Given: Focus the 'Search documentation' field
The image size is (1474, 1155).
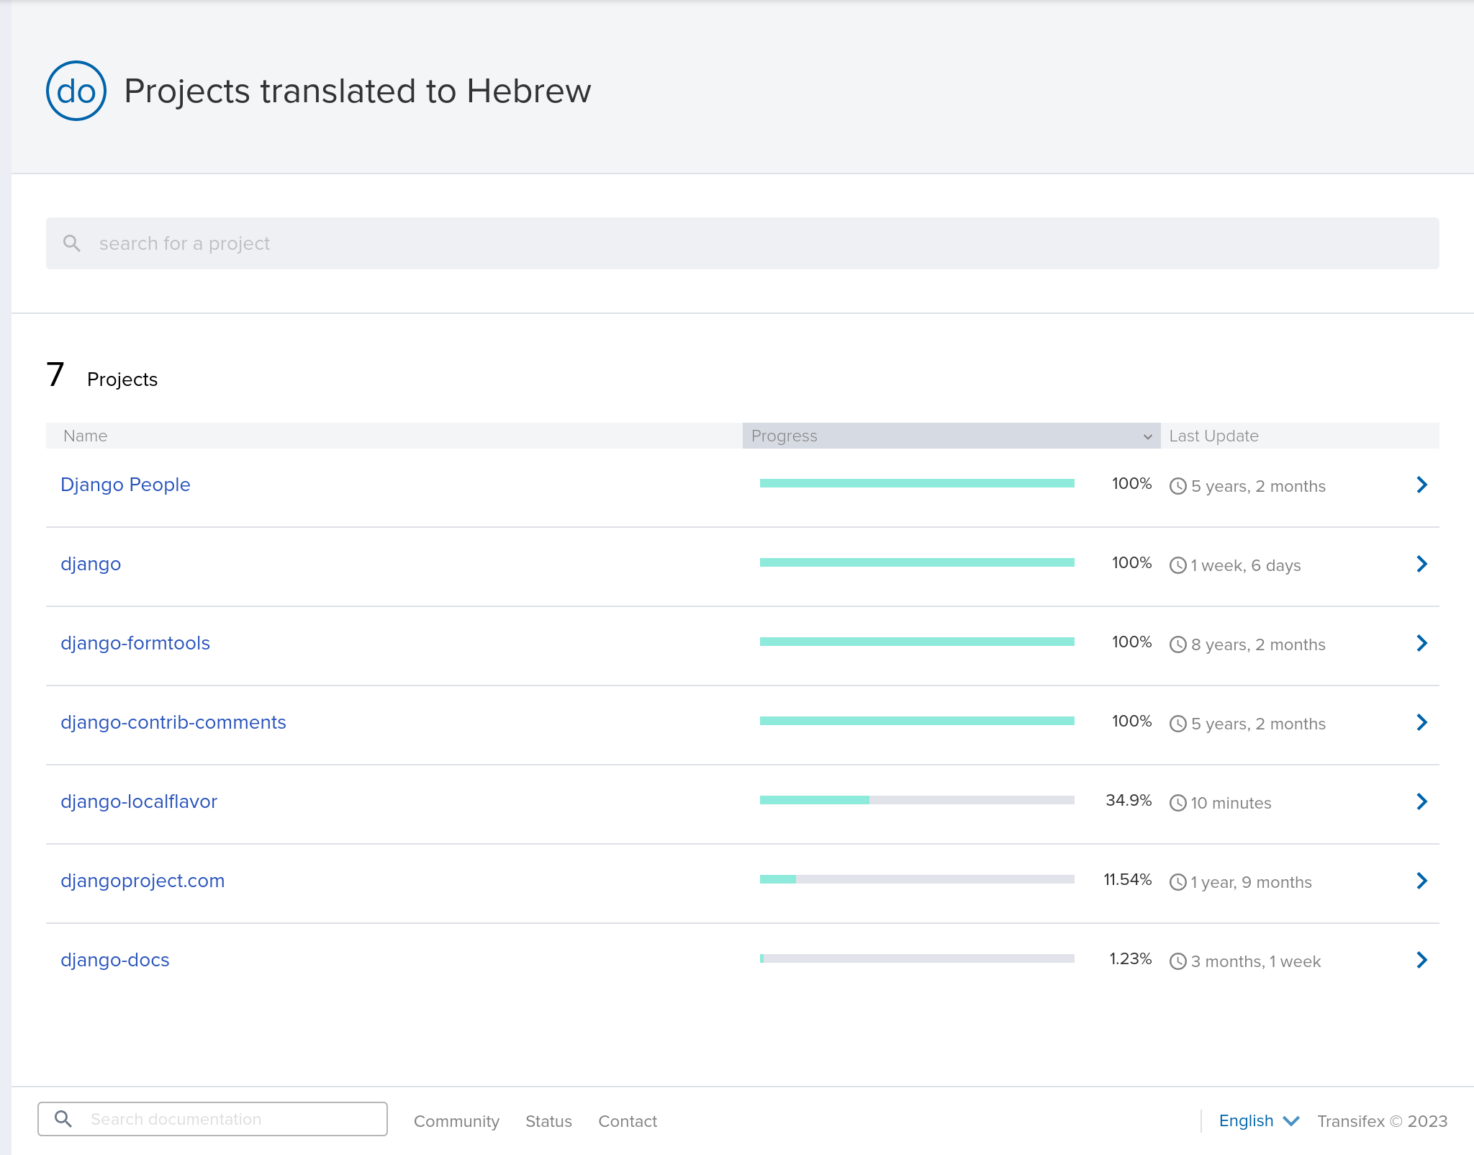Looking at the screenshot, I should (212, 1119).
